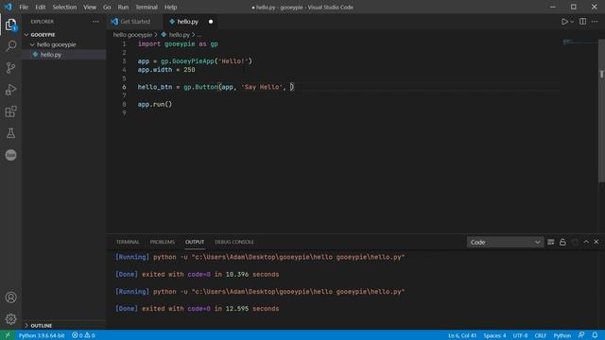This screenshot has width=605, height=340.
Task: Close the bottom panel
Action: (596, 242)
